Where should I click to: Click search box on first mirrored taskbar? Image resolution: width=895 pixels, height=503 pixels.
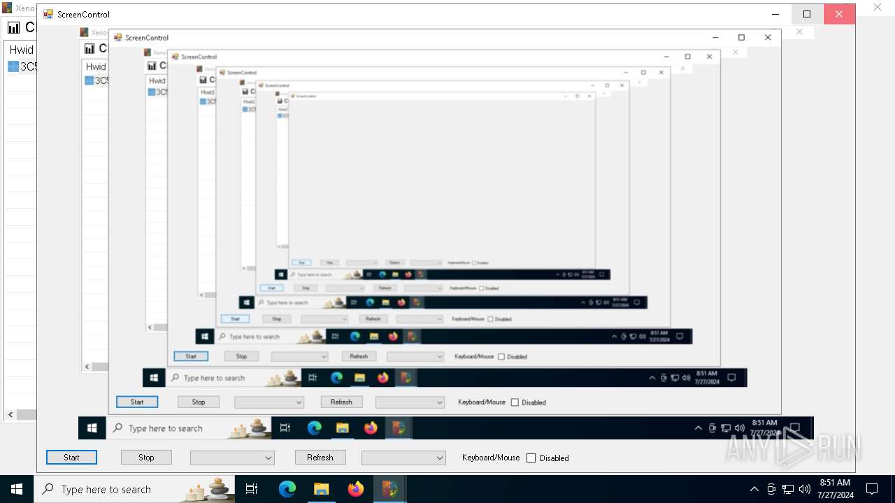[189, 428]
